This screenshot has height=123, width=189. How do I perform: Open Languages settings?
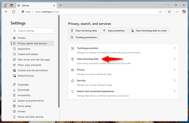pos(32,84)
